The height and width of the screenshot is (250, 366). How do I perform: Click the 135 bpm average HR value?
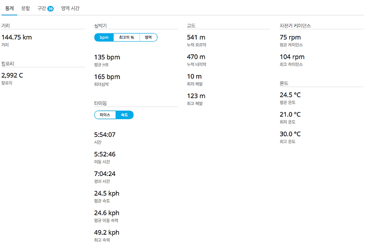click(x=107, y=57)
